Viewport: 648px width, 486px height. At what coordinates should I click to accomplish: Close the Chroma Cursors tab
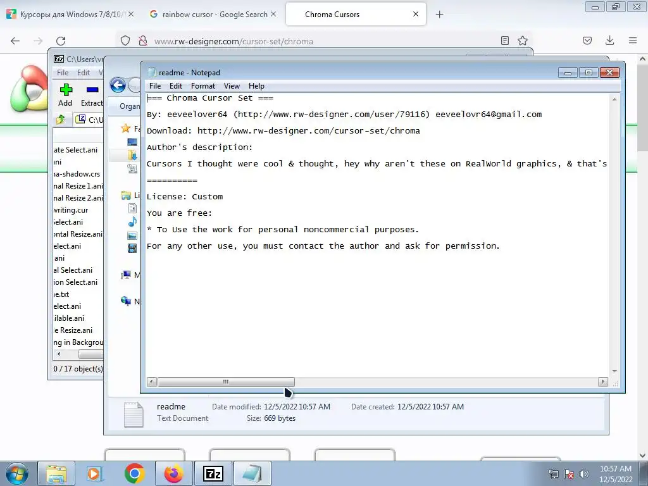coord(416,14)
